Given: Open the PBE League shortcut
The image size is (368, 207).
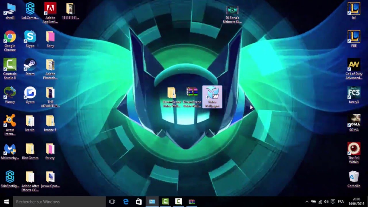Looking at the screenshot, I should click(x=354, y=39).
